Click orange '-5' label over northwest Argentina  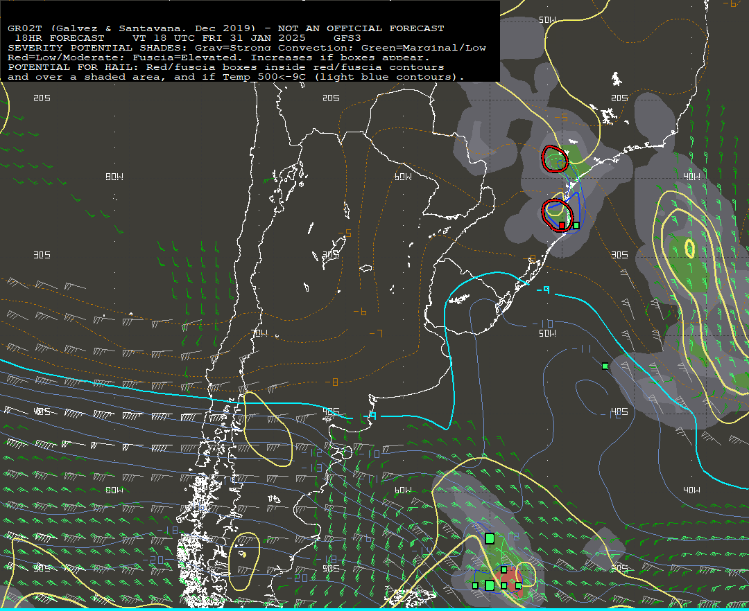345,233
